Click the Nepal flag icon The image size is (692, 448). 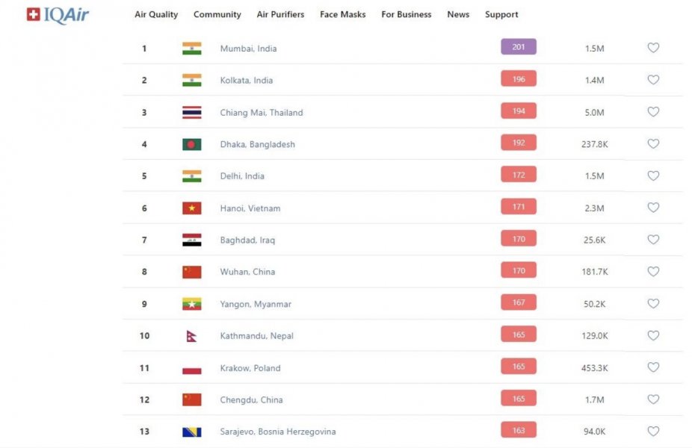pyautogui.click(x=191, y=336)
